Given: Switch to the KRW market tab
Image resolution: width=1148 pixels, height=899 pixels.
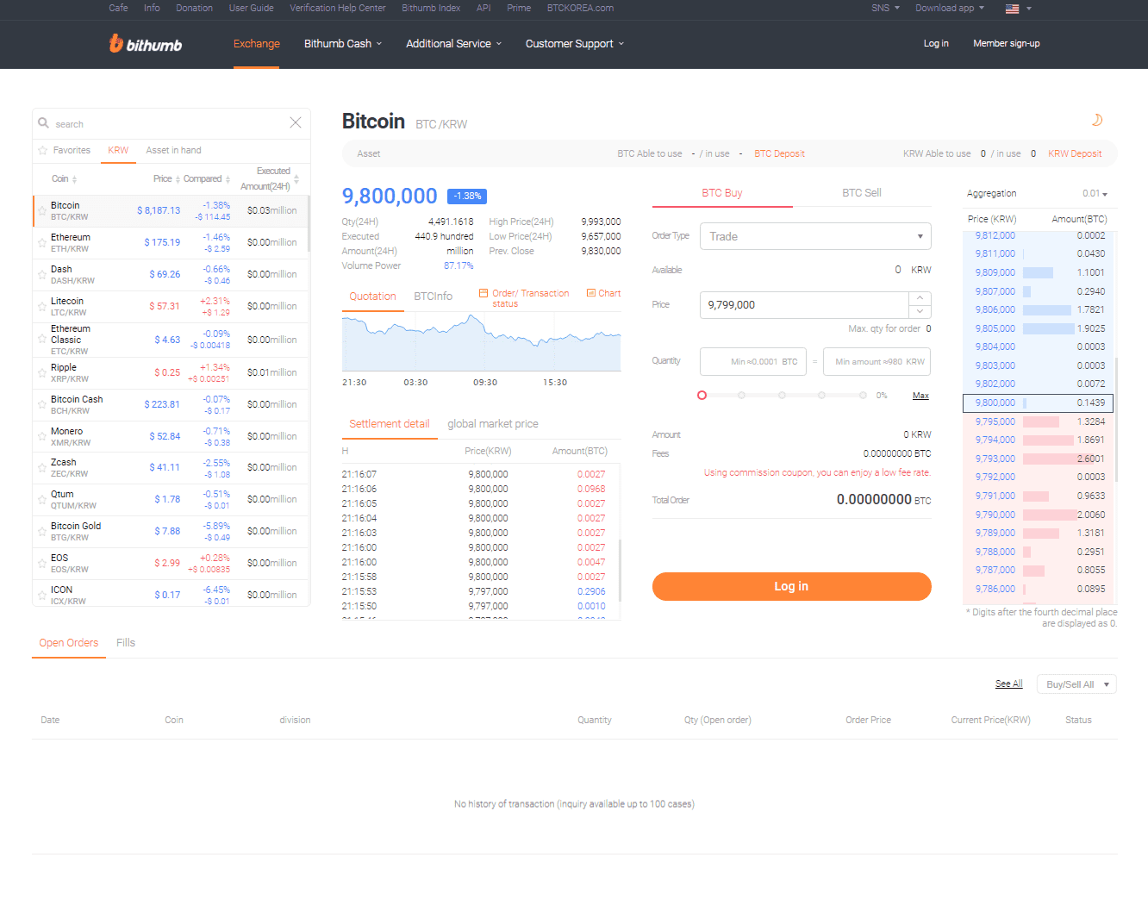Looking at the screenshot, I should point(118,150).
